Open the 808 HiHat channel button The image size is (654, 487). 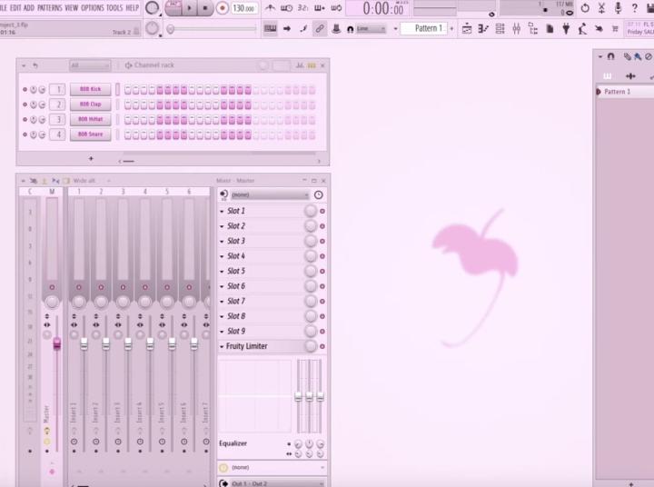91,119
